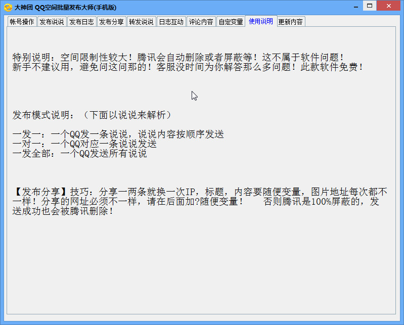This screenshot has width=404, height=325.
Task: View the 更新内容 tab
Action: click(x=291, y=22)
